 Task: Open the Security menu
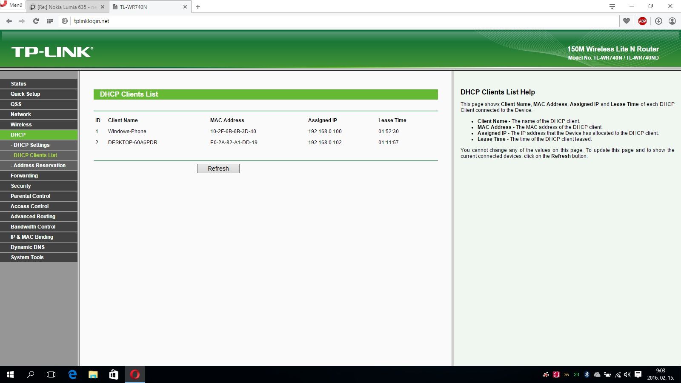39,186
